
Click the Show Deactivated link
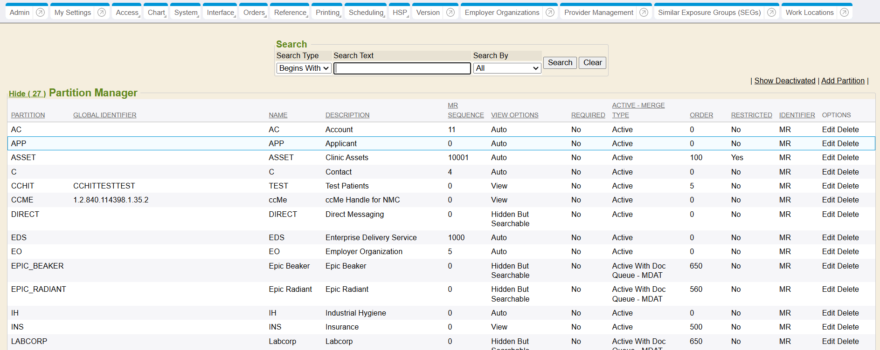(785, 81)
